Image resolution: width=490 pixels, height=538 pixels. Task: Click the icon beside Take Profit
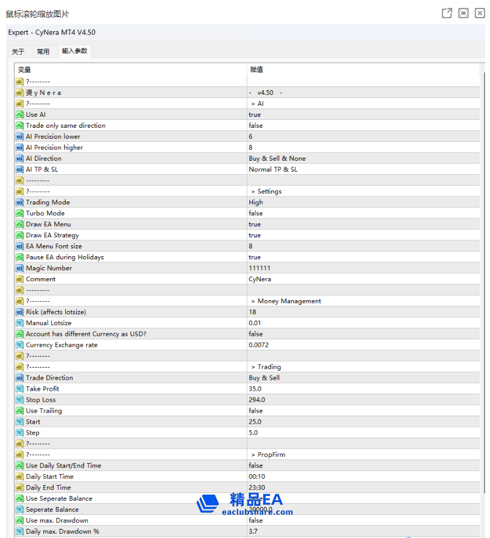tap(20, 388)
